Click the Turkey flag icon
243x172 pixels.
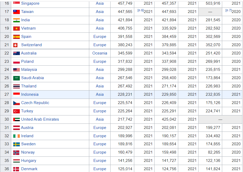(x=16, y=111)
